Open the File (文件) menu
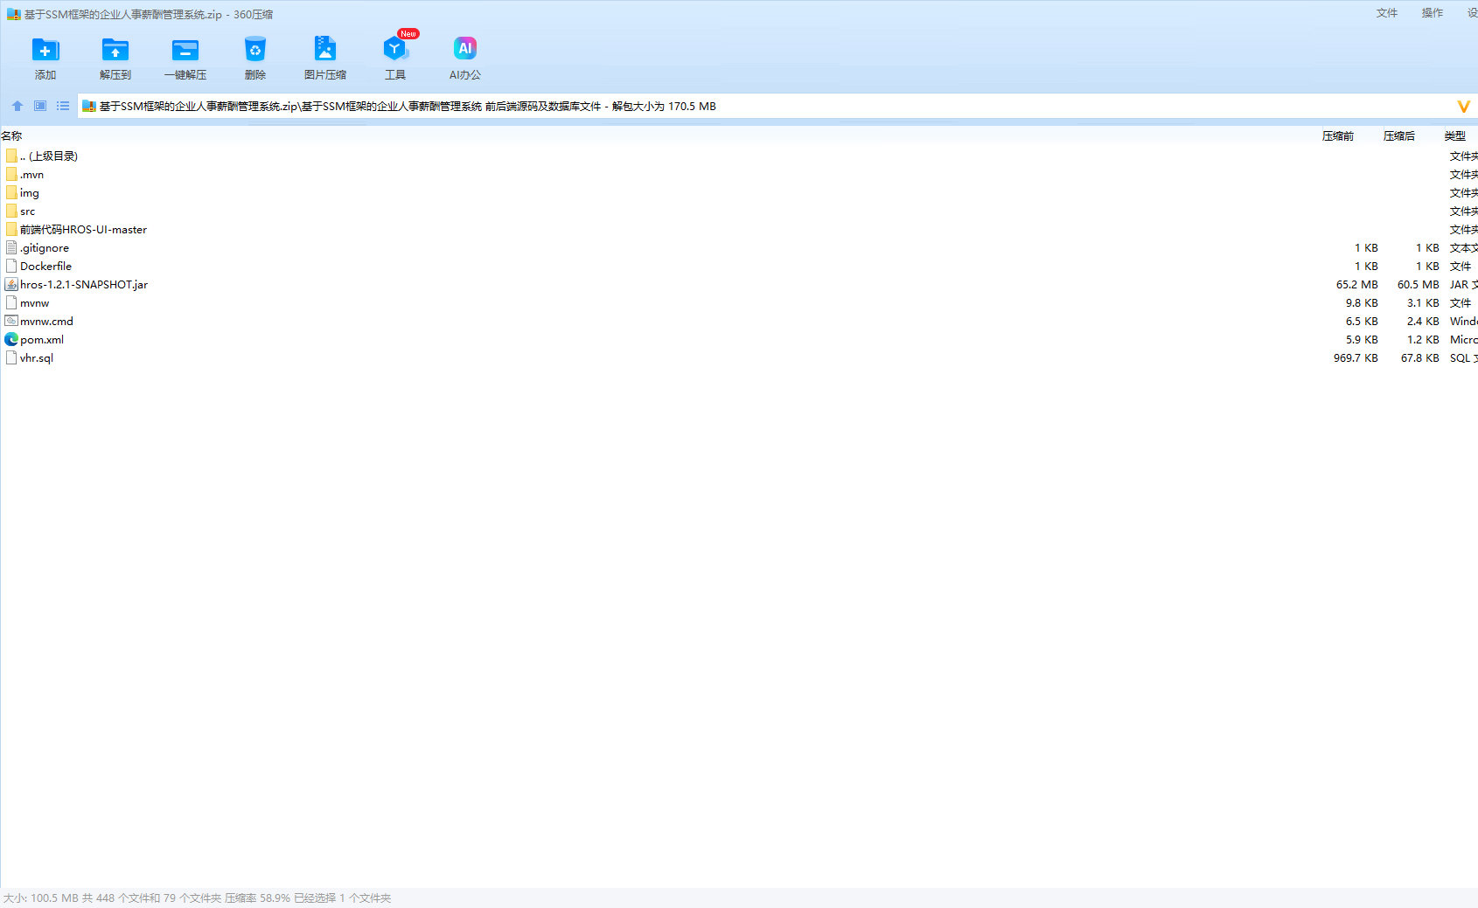Viewport: 1478px width, 908px height. (x=1387, y=13)
